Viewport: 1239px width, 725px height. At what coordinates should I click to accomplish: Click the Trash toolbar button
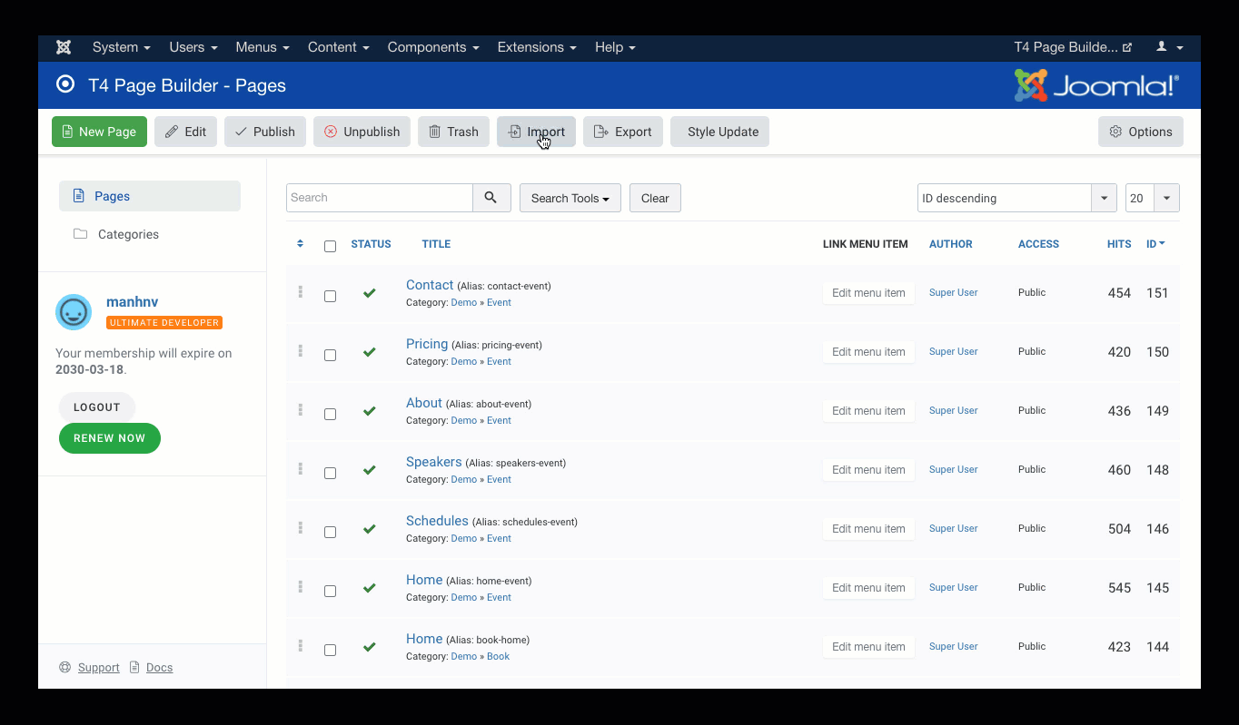coord(453,132)
